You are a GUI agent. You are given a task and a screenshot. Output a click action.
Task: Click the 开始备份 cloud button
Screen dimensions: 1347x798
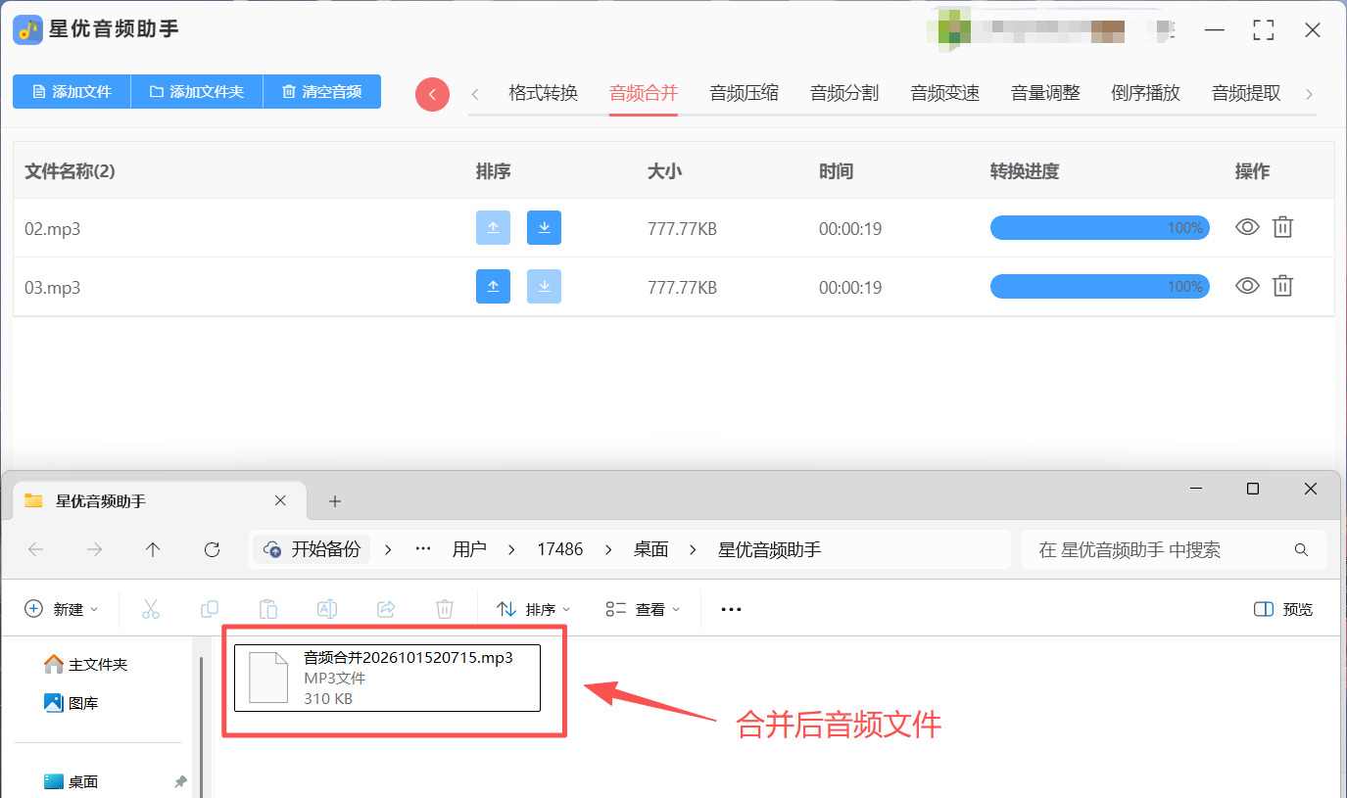click(313, 549)
